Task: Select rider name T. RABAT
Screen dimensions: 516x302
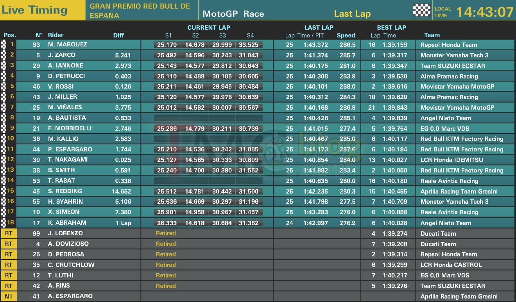Action: (61, 181)
